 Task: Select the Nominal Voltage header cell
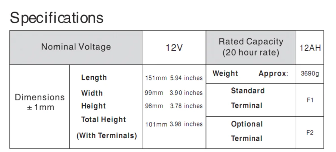pyautogui.click(x=76, y=47)
